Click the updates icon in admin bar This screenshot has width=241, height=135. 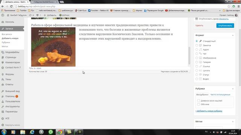[x=30, y=15]
